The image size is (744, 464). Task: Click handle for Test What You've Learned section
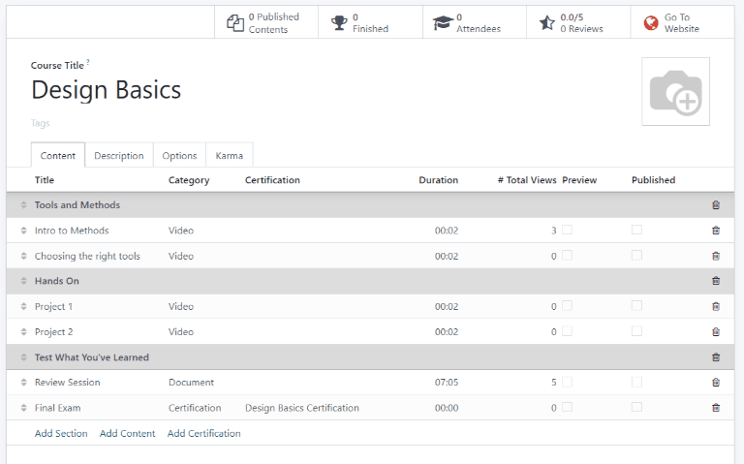click(x=24, y=357)
